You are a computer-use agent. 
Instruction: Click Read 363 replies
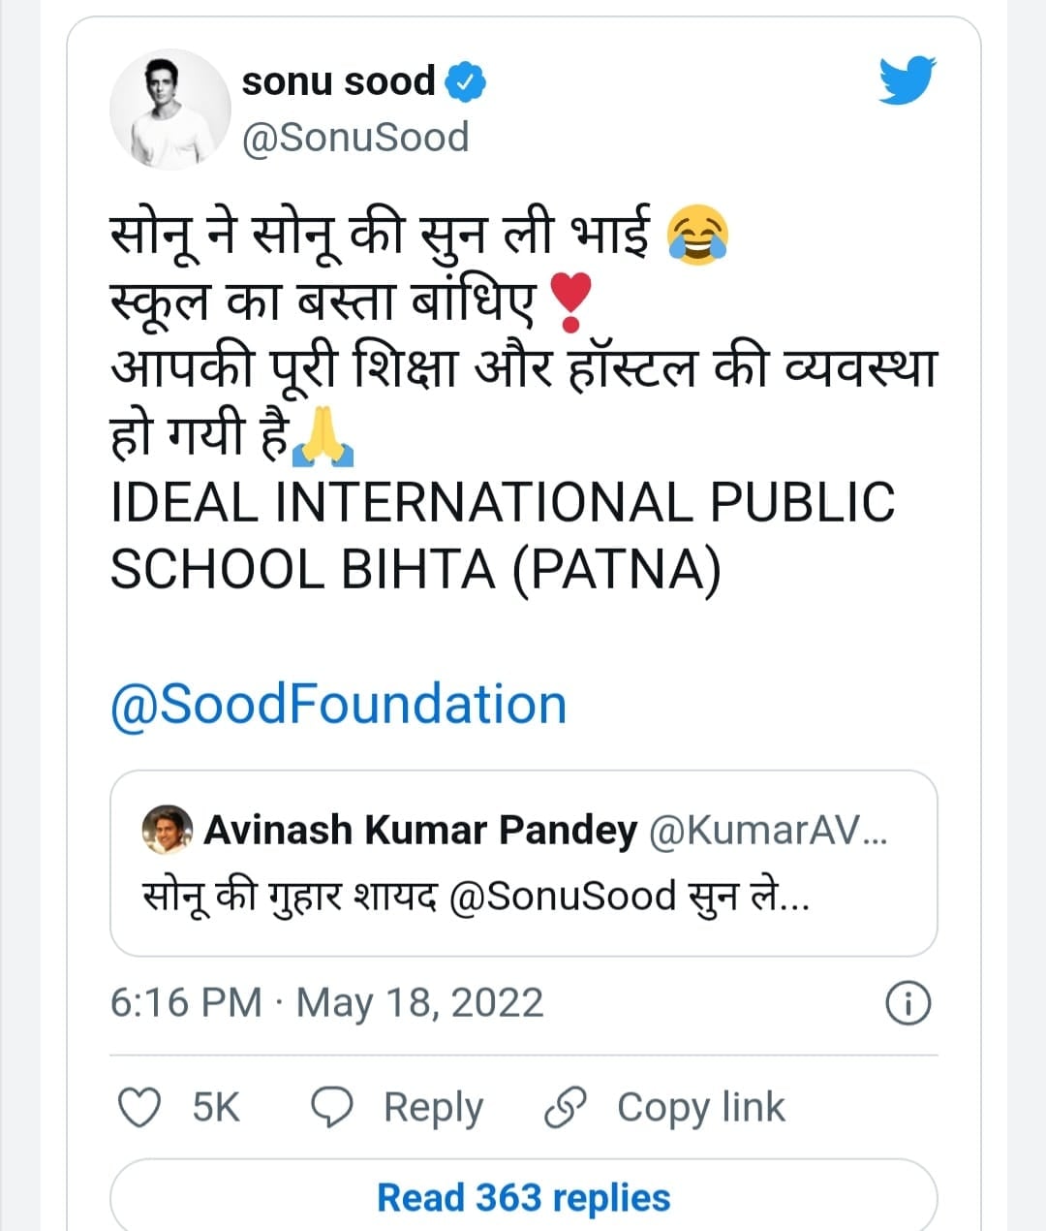pos(521,1196)
